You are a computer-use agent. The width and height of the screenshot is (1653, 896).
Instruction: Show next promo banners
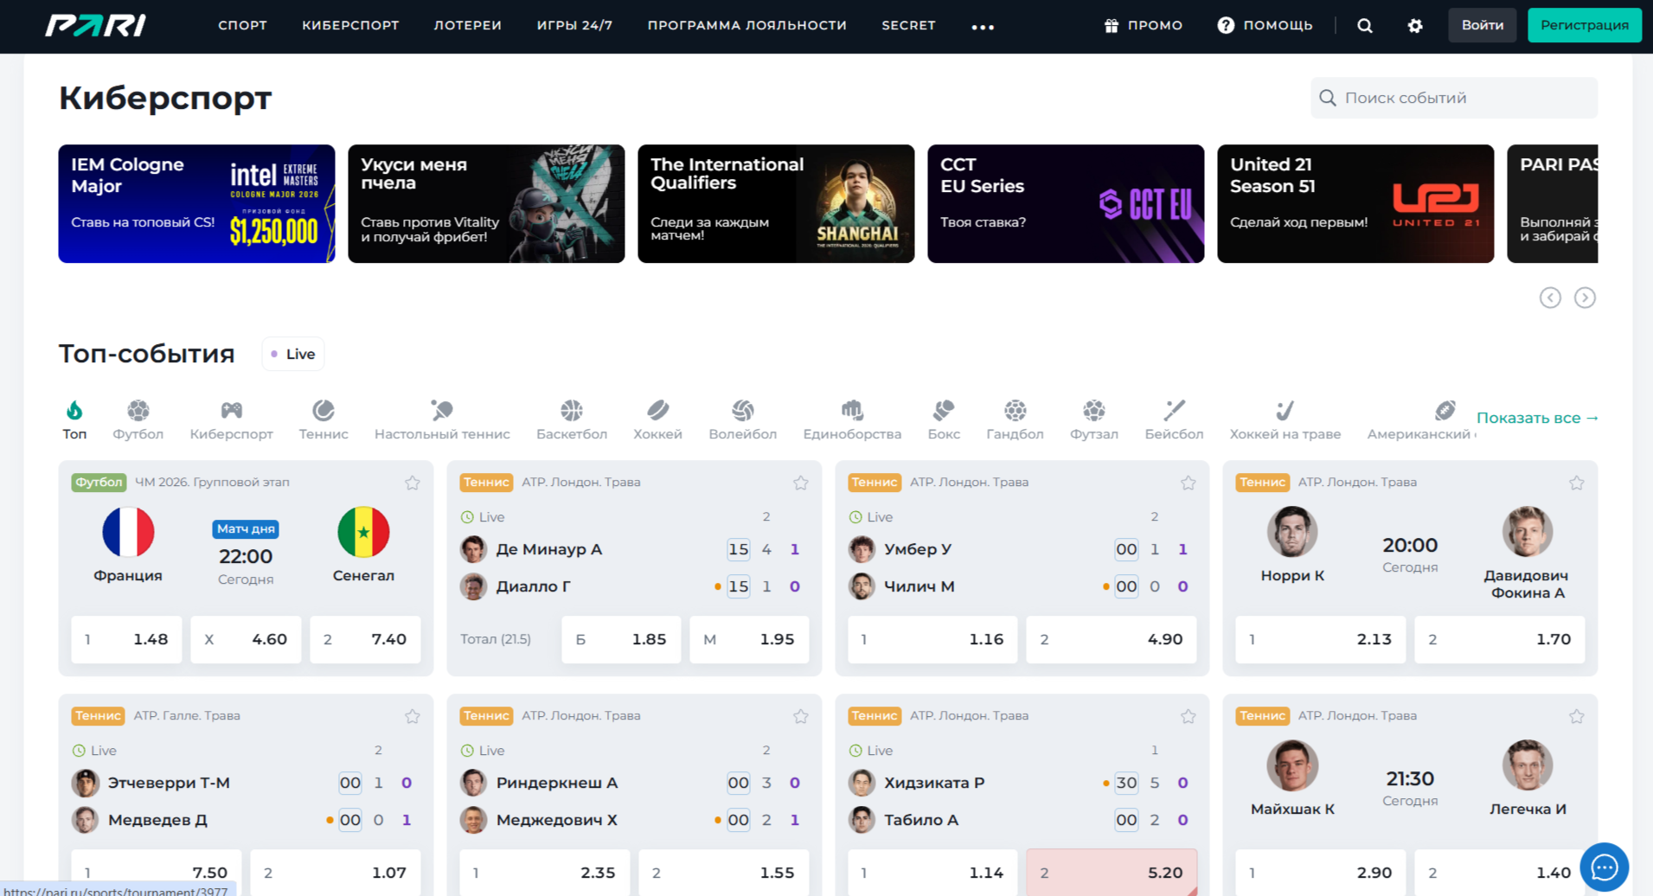[1585, 298]
